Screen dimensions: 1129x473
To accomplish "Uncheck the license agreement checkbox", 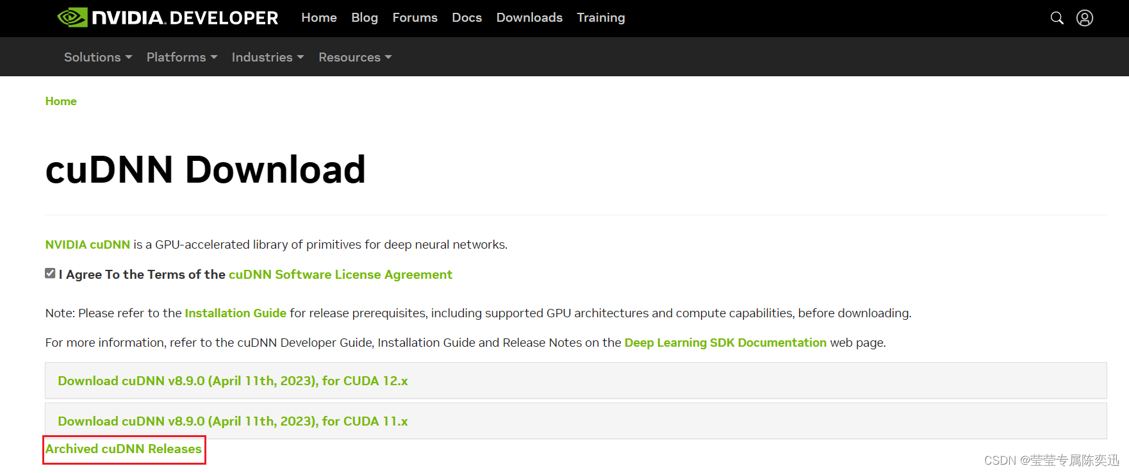I will [x=50, y=274].
